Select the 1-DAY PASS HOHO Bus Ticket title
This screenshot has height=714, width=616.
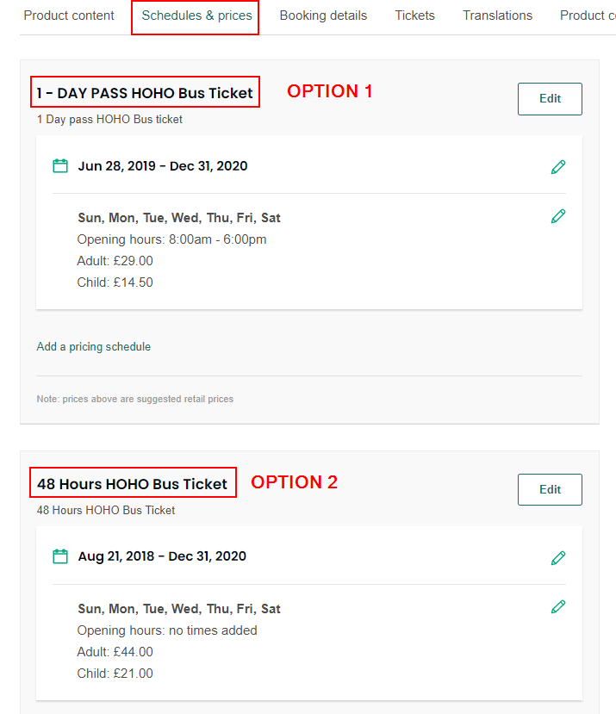[x=145, y=91]
